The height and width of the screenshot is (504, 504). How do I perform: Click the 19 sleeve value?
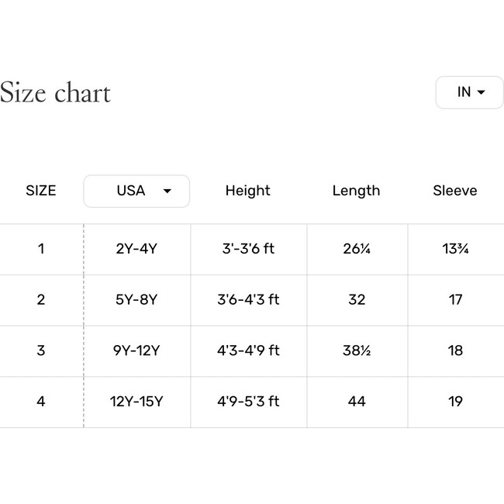pos(455,401)
